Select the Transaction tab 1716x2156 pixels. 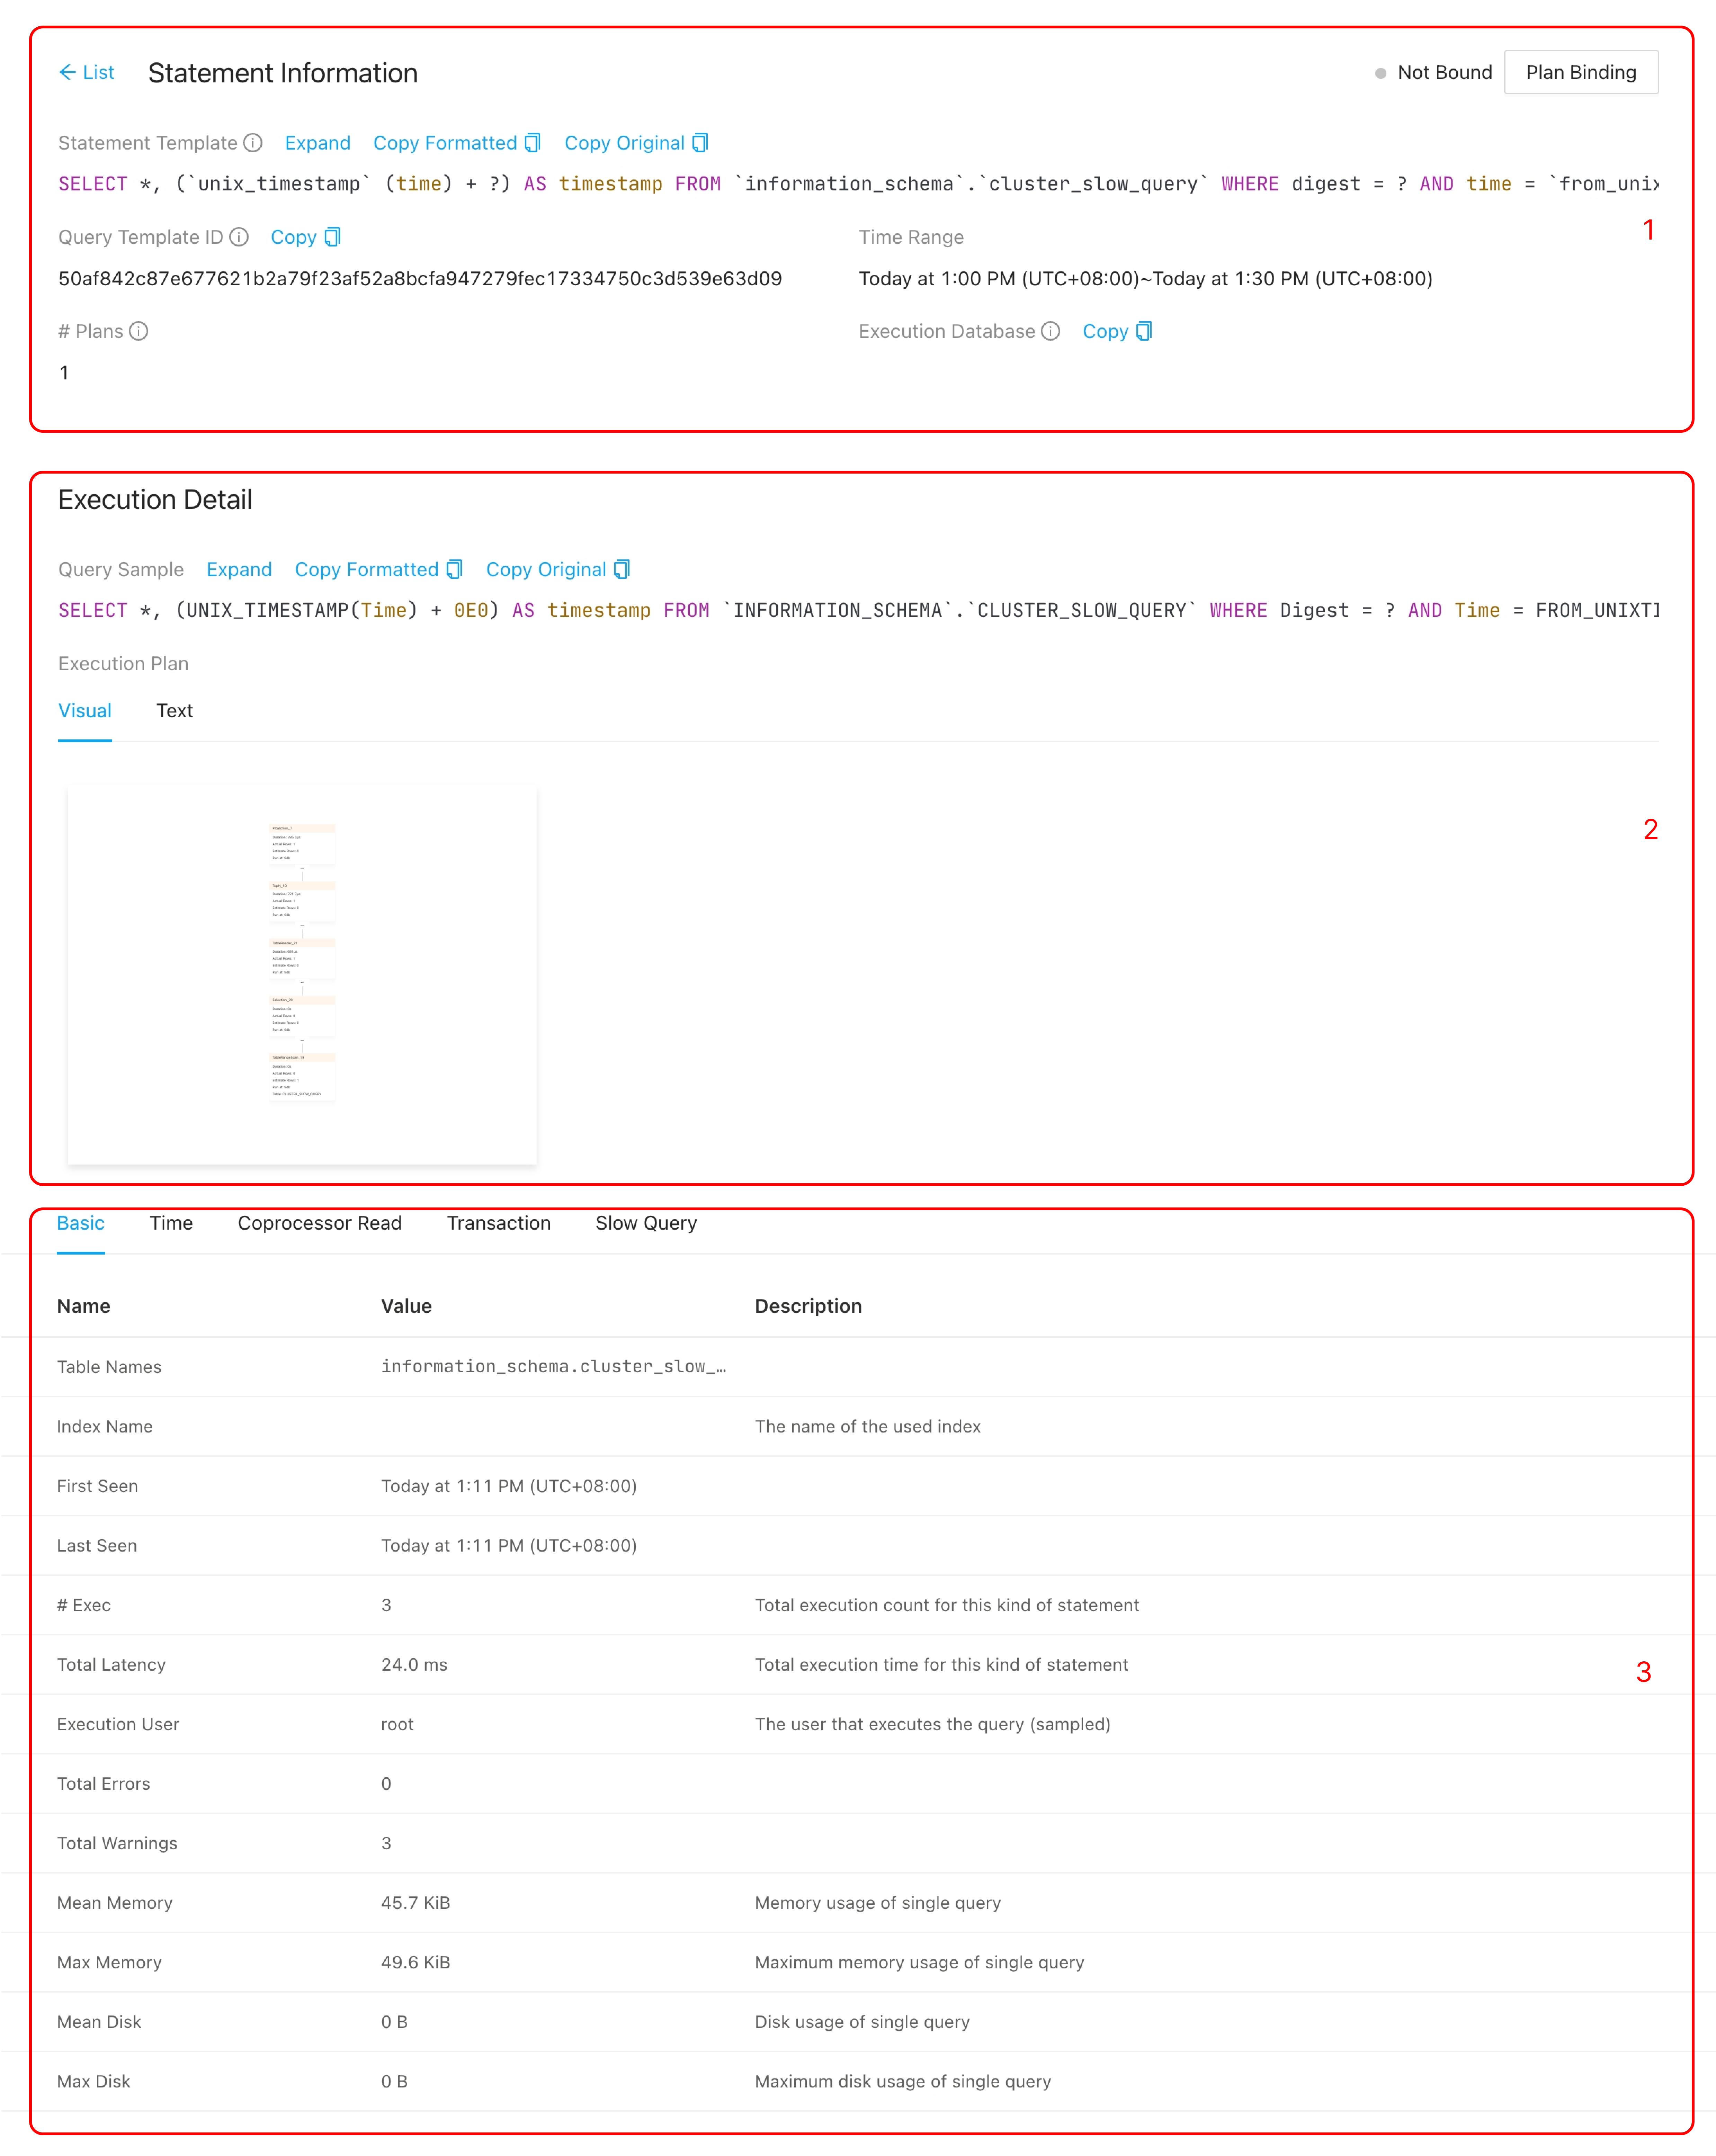[497, 1222]
